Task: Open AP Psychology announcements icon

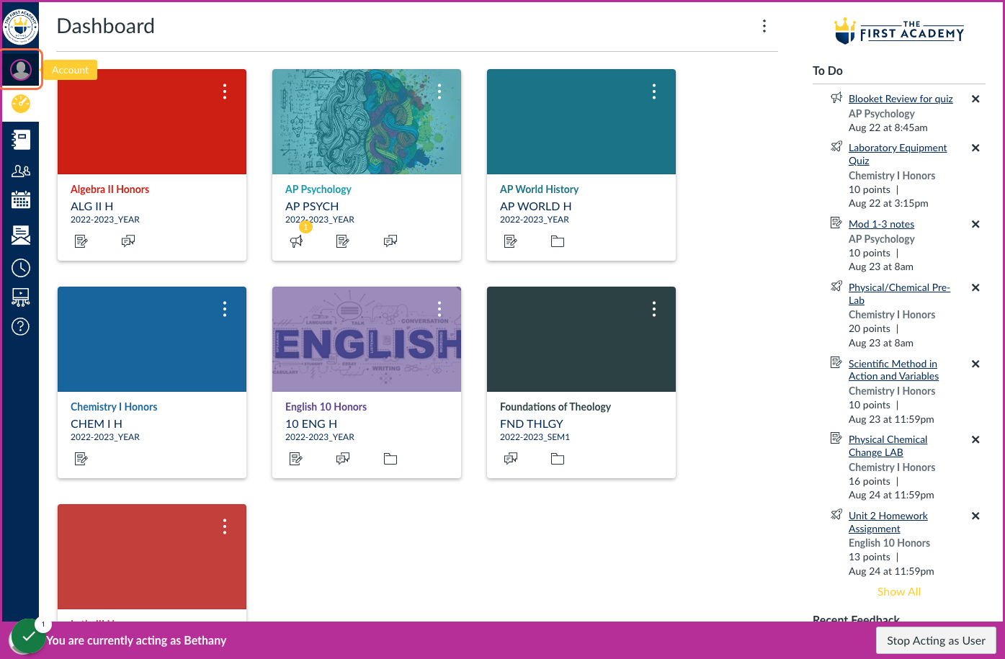Action: 296,241
